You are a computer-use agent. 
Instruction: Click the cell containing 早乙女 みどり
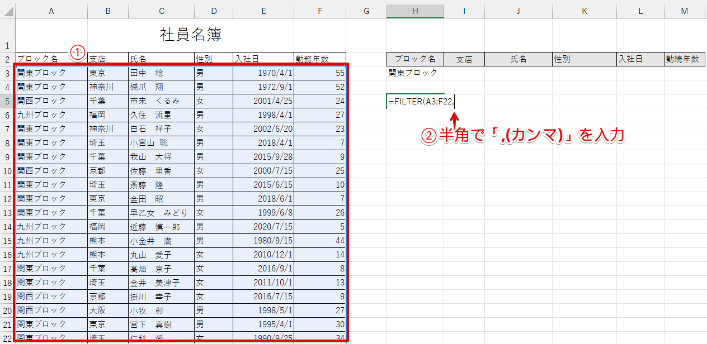tap(161, 213)
